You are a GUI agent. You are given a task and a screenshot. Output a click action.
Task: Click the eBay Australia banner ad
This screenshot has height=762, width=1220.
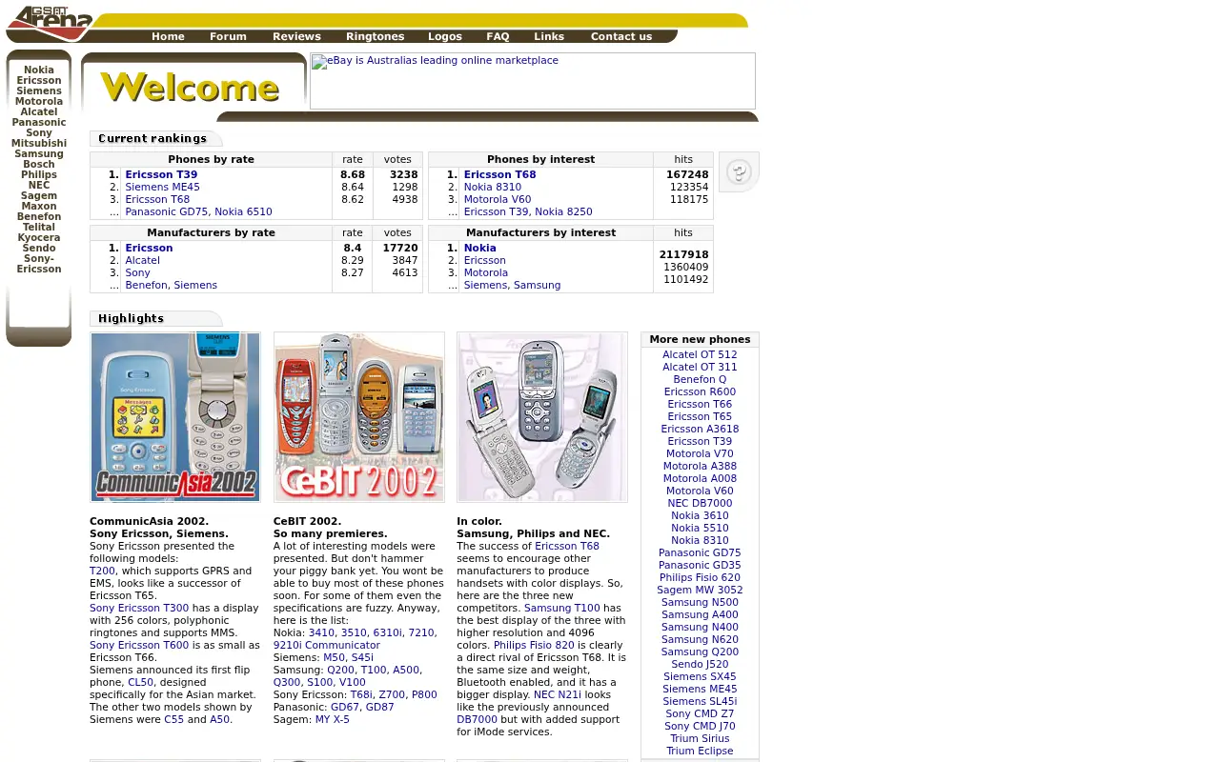[533, 81]
